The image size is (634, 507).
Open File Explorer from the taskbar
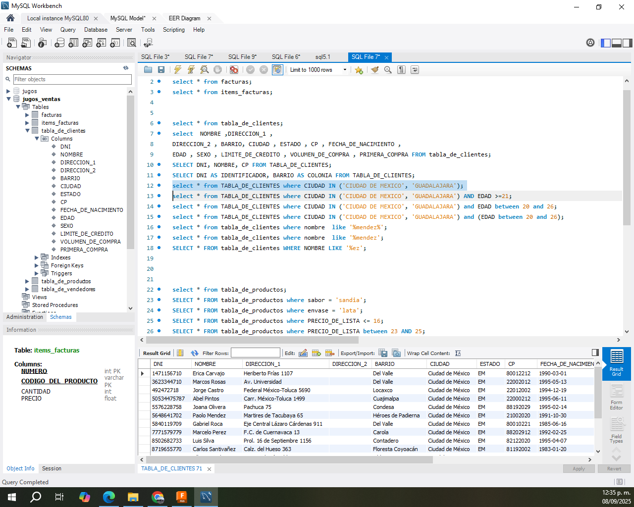(x=133, y=497)
